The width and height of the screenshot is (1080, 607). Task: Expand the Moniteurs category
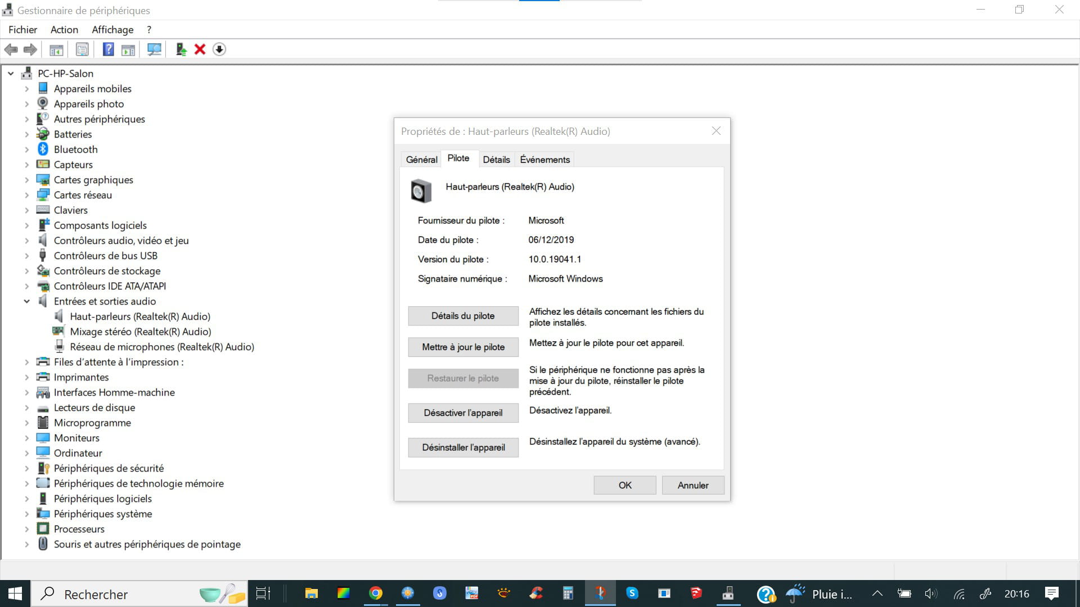coord(26,438)
